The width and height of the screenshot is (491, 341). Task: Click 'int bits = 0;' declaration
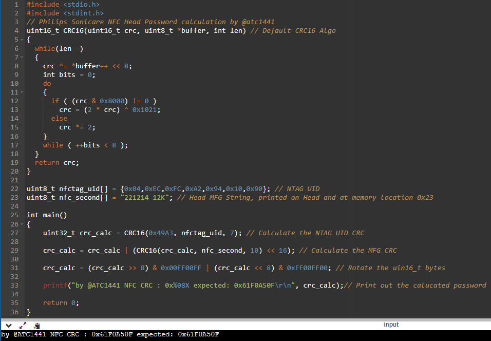coord(69,75)
